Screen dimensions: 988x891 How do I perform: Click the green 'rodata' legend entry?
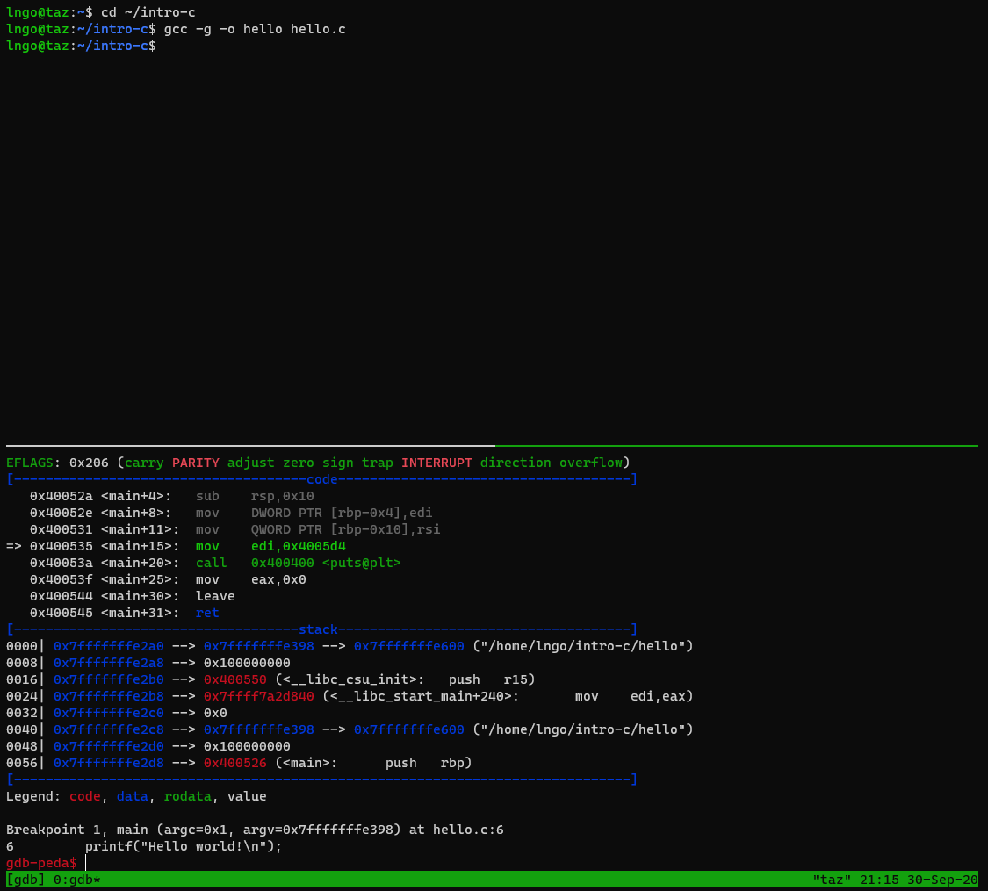[x=188, y=796]
